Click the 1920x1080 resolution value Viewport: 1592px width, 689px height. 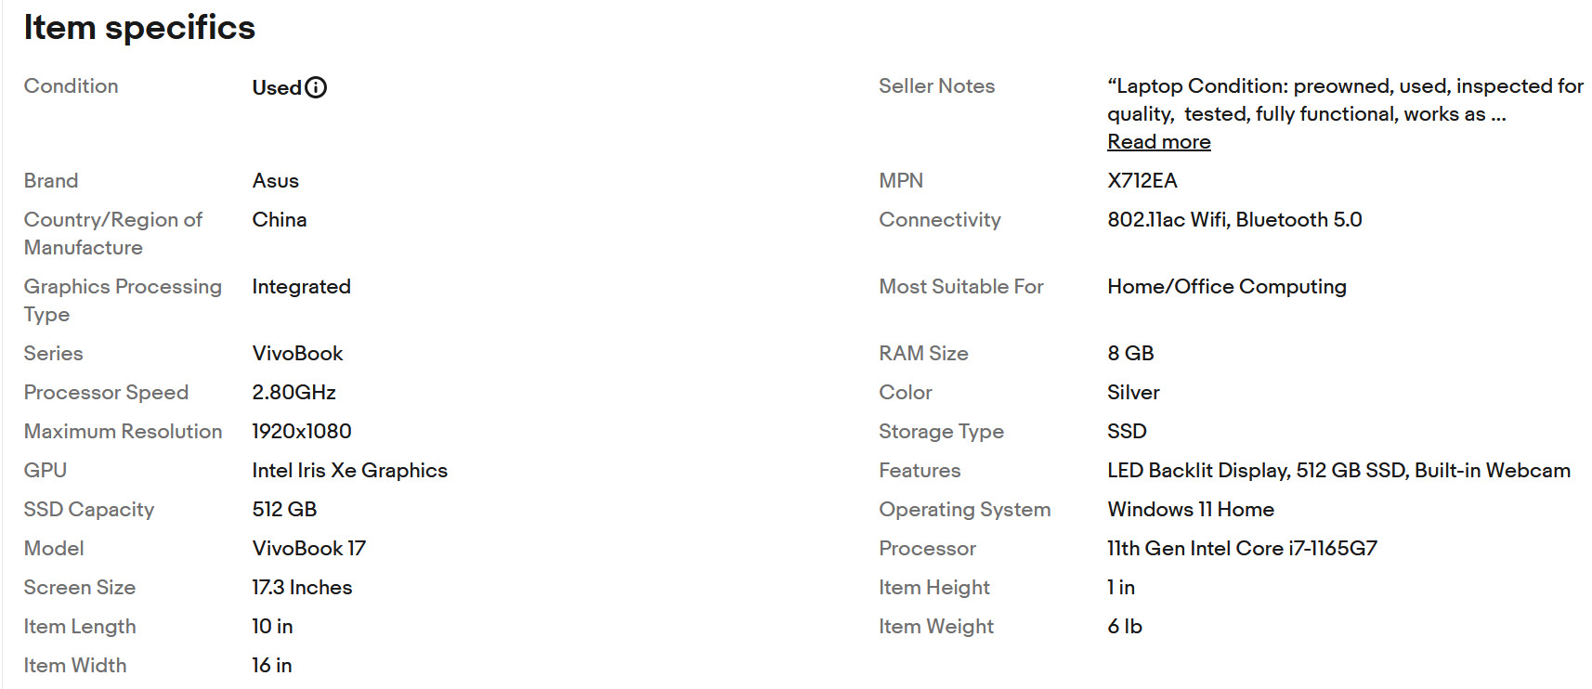[x=302, y=432]
